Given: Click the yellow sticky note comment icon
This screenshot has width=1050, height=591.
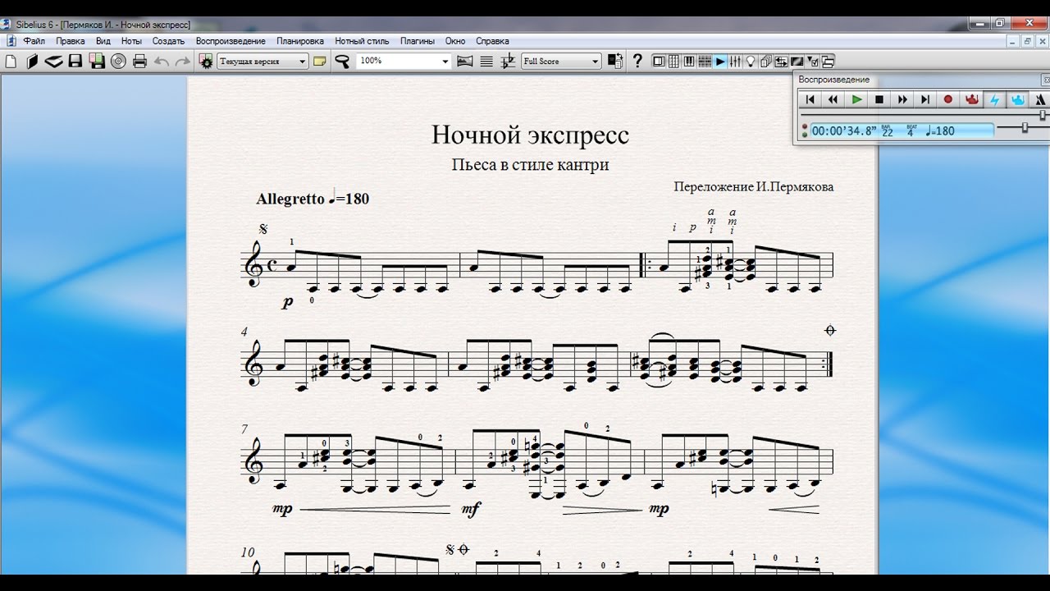Looking at the screenshot, I should 319,61.
